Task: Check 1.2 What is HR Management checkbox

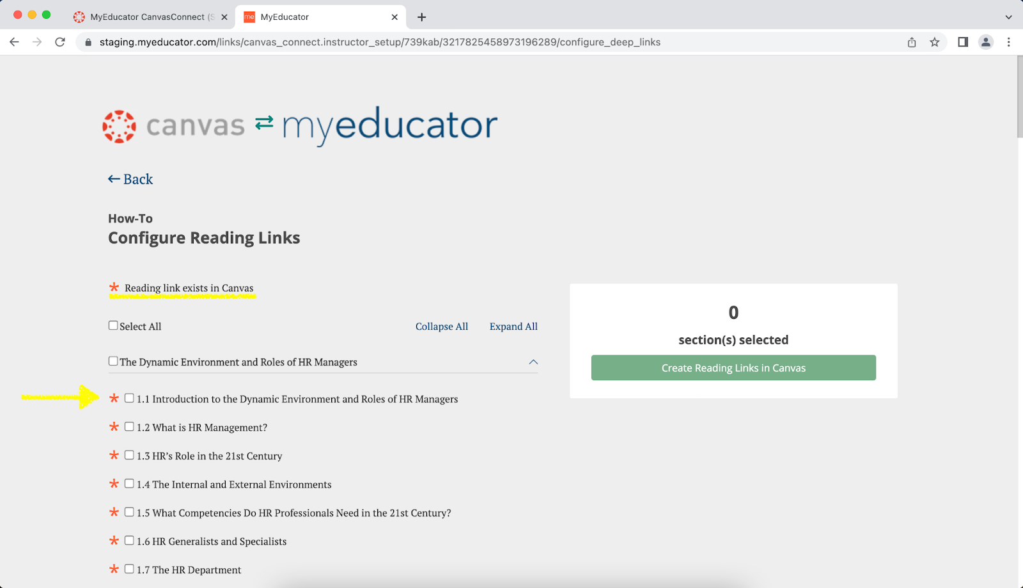Action: point(129,426)
